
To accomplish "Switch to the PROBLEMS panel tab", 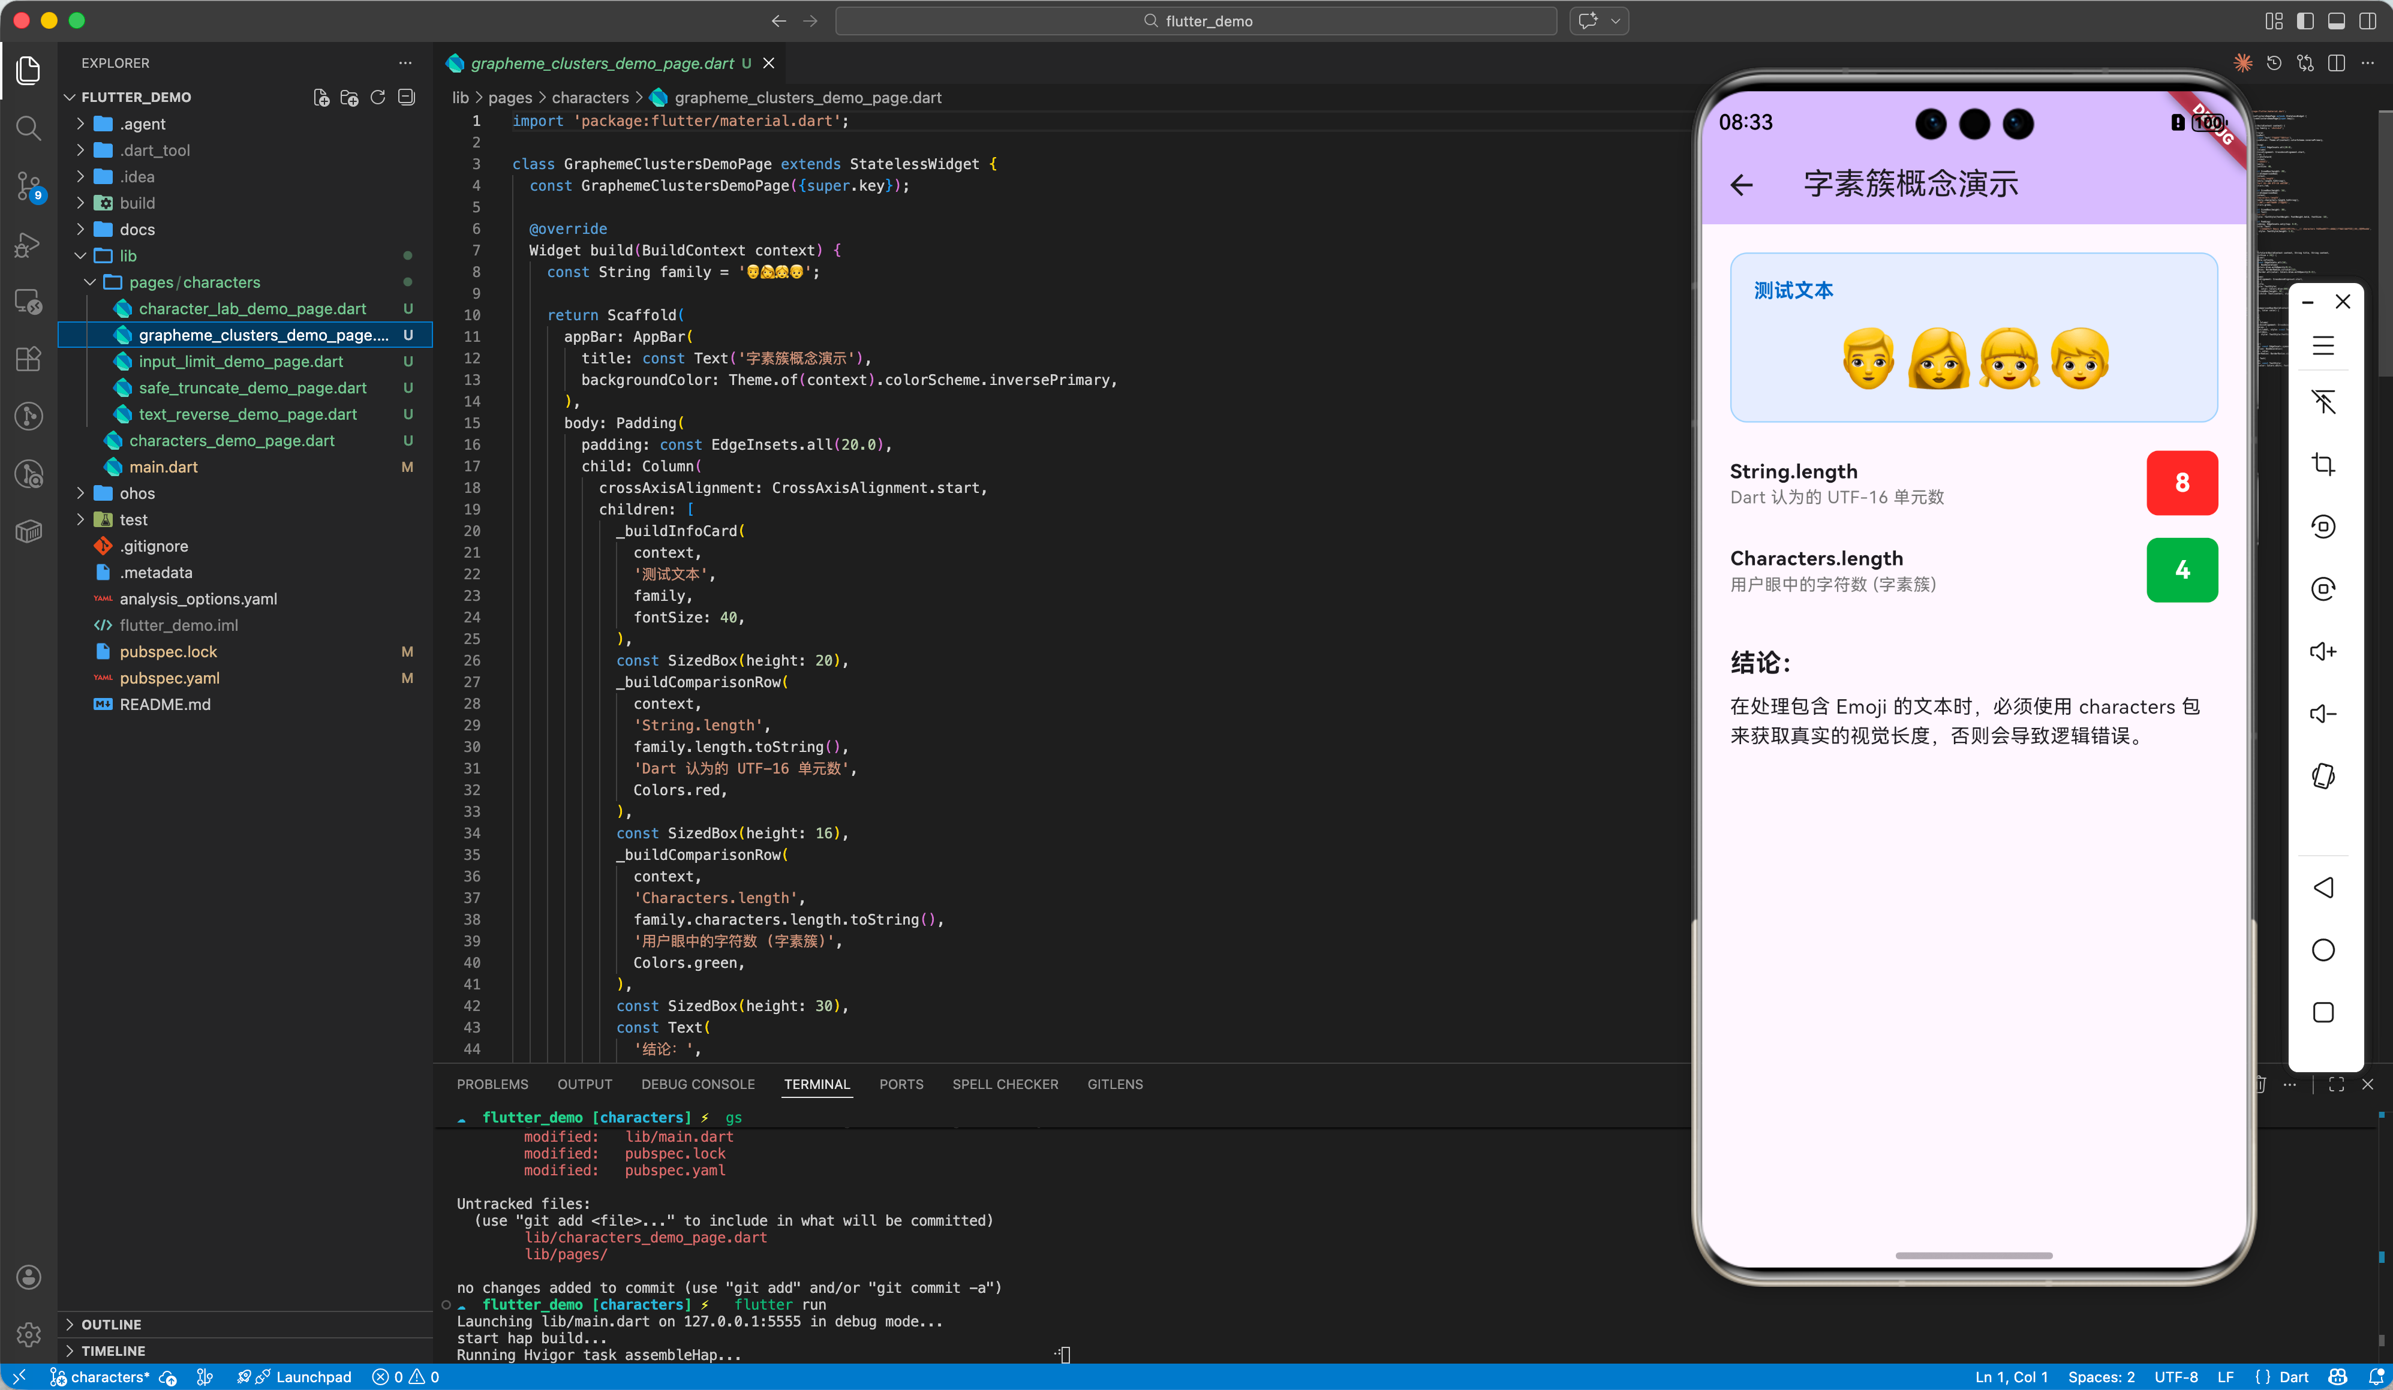I will 492,1084.
